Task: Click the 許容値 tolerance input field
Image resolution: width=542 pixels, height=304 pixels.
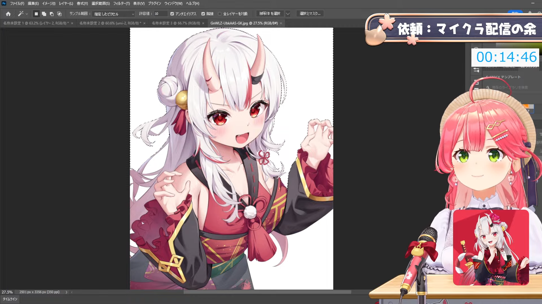Action: [160, 14]
